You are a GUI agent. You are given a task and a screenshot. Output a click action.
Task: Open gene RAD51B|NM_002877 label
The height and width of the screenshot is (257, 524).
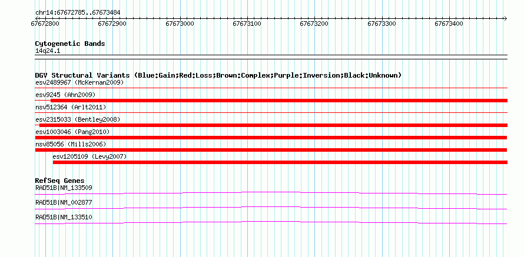[64, 202]
